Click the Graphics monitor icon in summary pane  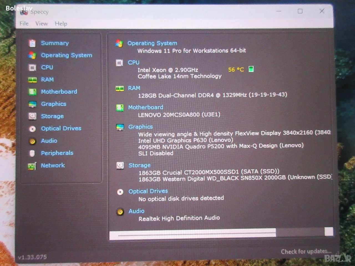pyautogui.click(x=120, y=127)
